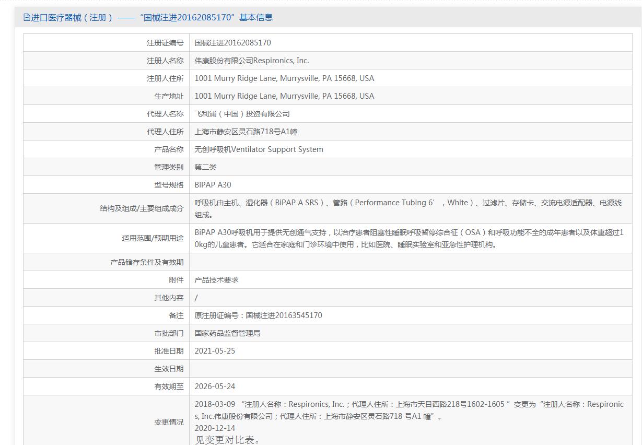The height and width of the screenshot is (445, 642).
Task: Click the 第二类 management category value
Action: tap(205, 167)
